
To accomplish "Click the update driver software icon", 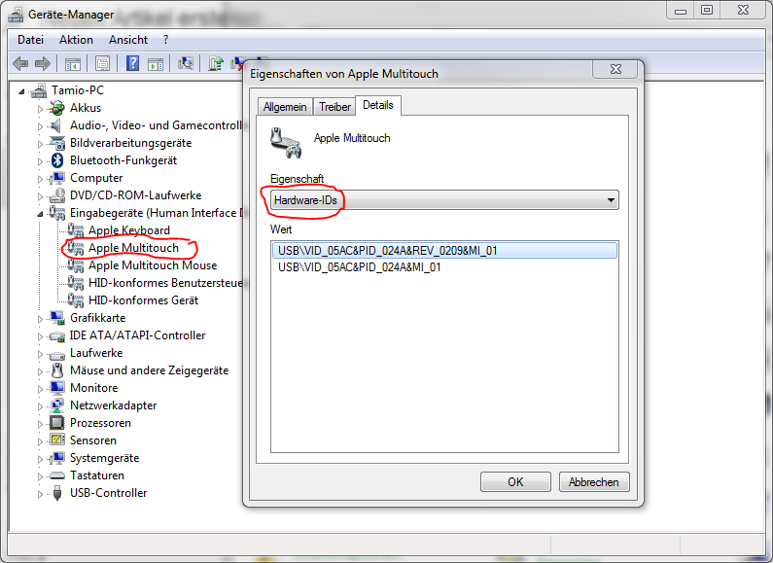I will pyautogui.click(x=216, y=63).
